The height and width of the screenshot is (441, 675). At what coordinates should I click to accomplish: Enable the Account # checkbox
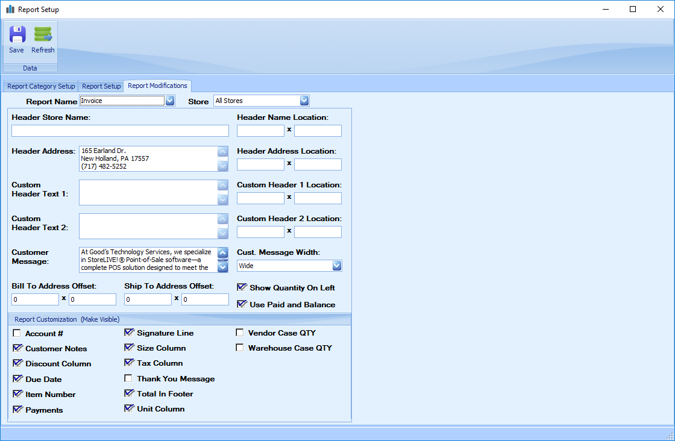(17, 333)
